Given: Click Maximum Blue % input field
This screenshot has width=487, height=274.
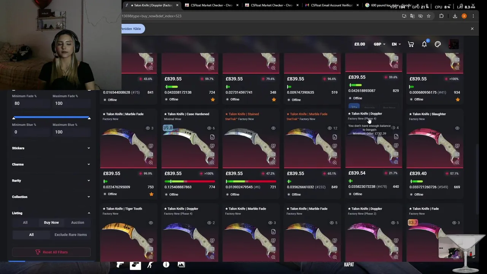Looking at the screenshot, I should pyautogui.click(x=72, y=132).
